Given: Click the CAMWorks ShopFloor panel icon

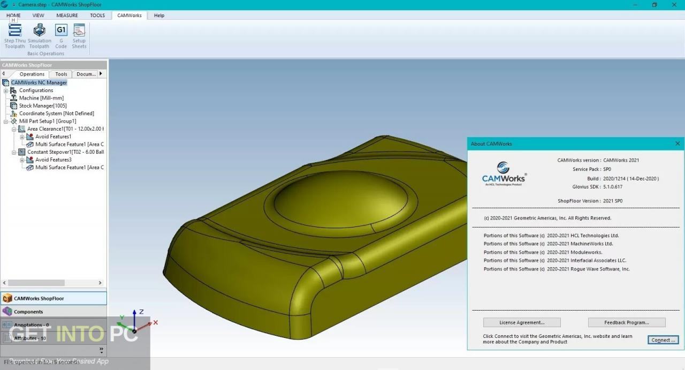Looking at the screenshot, I should [7, 298].
